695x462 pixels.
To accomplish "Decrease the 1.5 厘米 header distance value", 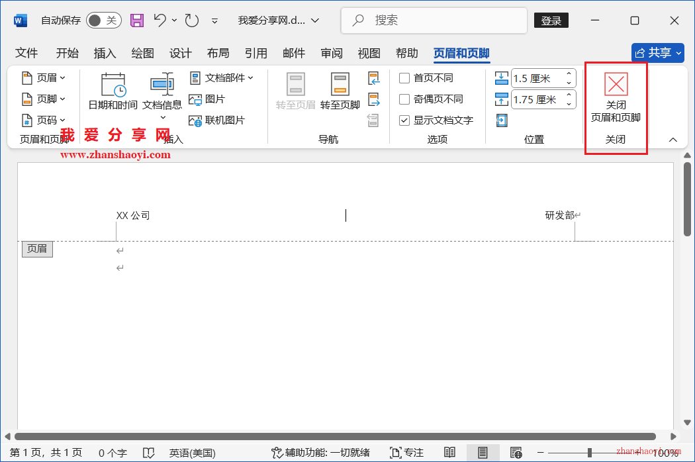I will coord(569,83).
